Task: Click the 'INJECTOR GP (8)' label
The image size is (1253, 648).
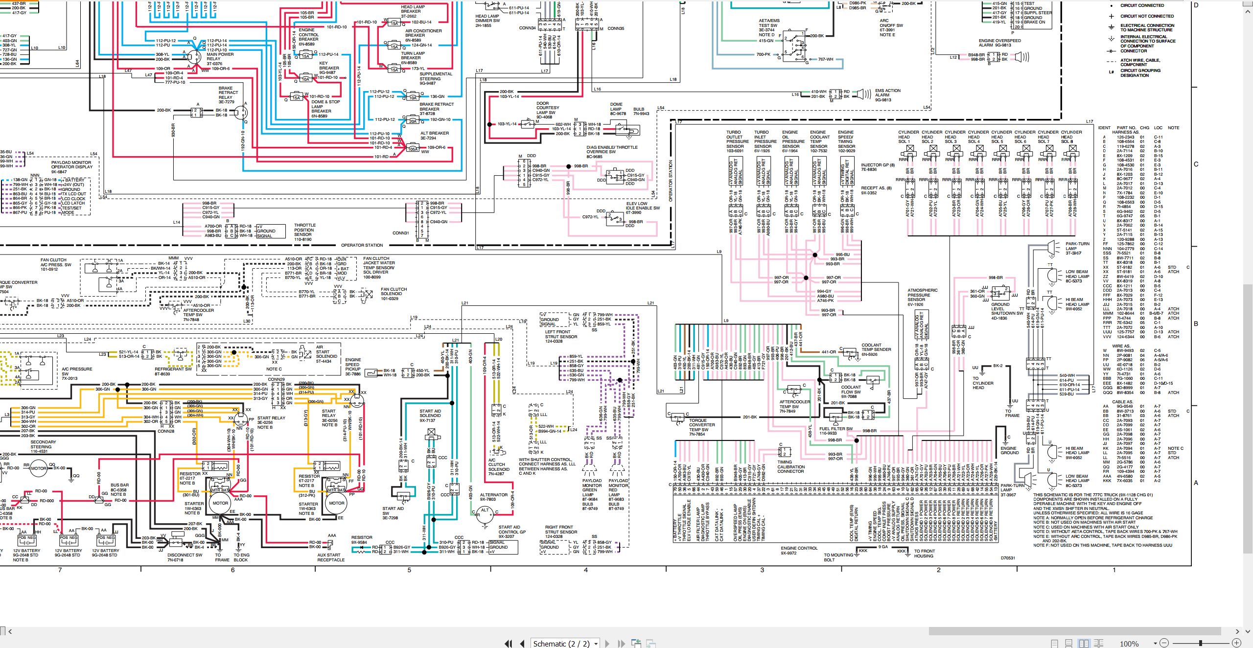Action: coord(878,165)
